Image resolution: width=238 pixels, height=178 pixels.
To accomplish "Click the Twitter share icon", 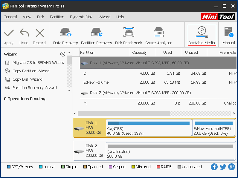I will pyautogui.click(x=223, y=167).
